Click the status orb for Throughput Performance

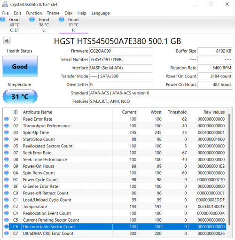(7, 126)
